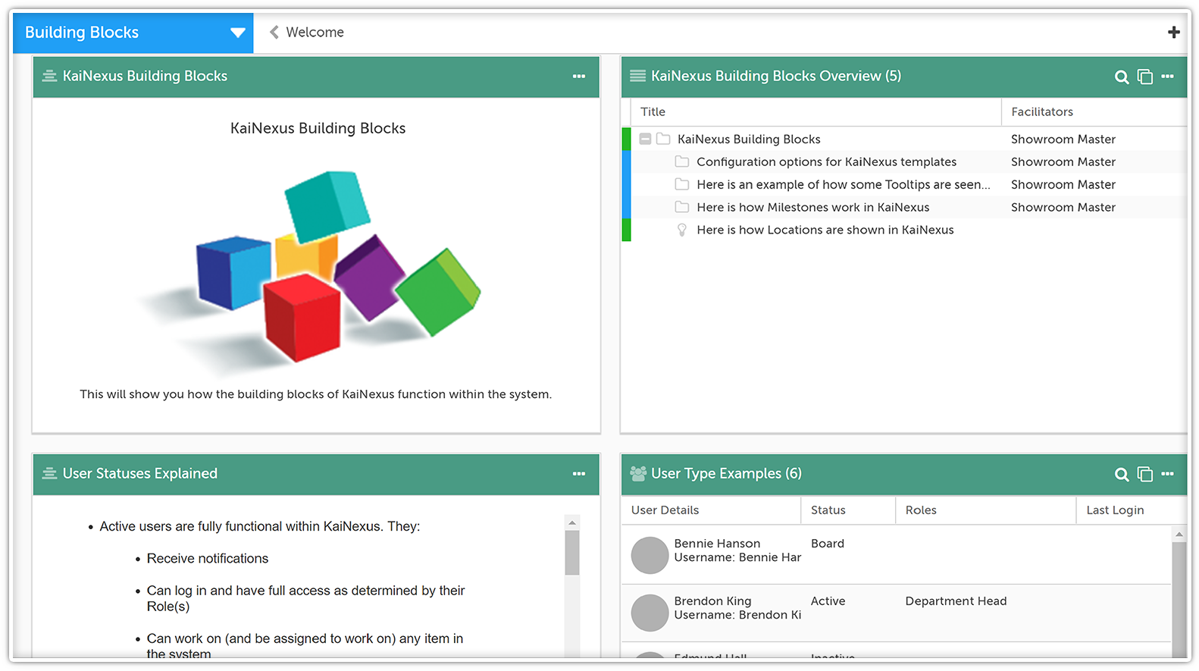This screenshot has width=1199, height=671.
Task: Open the KaiNexus Building Blocks card options menu
Action: click(579, 76)
